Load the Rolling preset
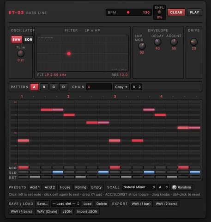211x222 pixels. [81, 187]
